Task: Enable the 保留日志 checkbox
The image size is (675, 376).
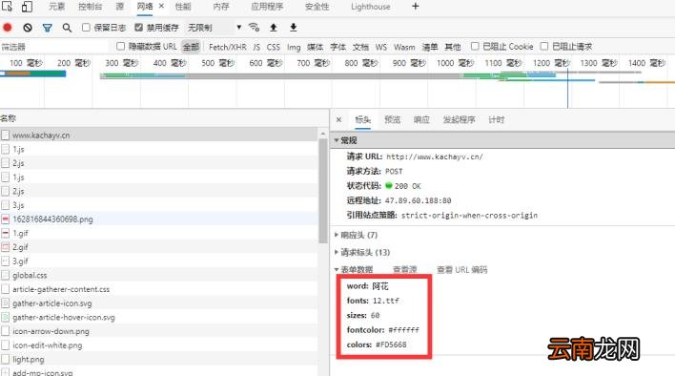Action: click(86, 28)
